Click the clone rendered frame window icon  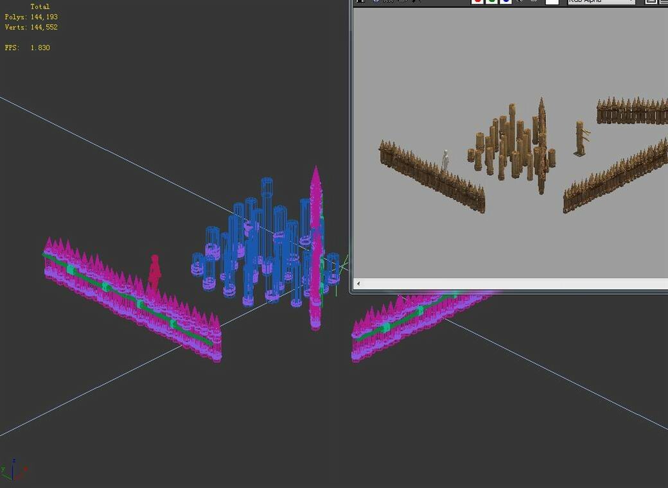coord(389,1)
